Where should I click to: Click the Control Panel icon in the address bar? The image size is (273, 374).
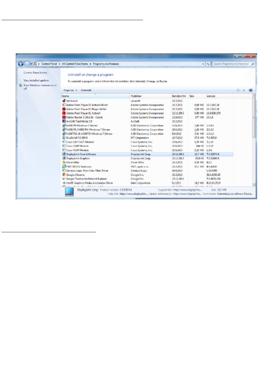35,64
